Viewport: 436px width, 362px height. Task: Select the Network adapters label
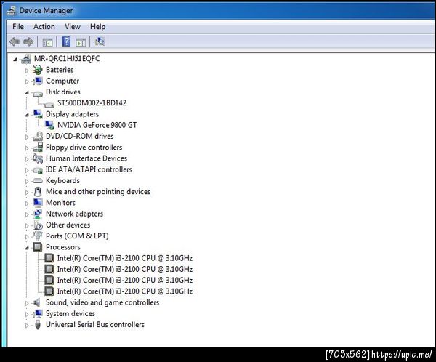pos(74,214)
